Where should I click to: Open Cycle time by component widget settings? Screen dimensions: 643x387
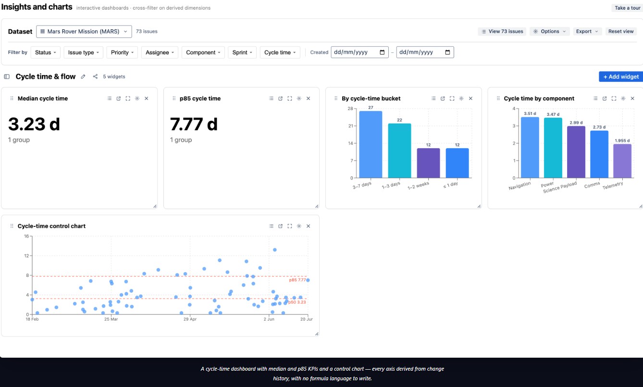pyautogui.click(x=623, y=99)
